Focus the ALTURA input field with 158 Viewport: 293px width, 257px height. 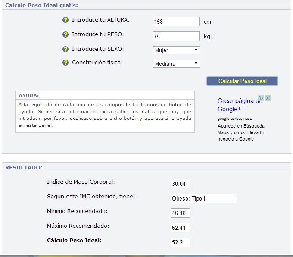pos(176,22)
